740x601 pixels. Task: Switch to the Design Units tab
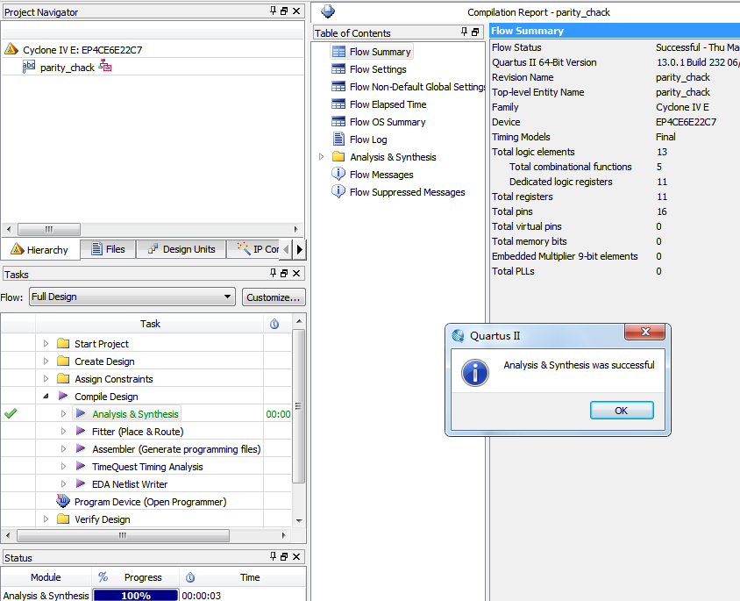pyautogui.click(x=181, y=249)
